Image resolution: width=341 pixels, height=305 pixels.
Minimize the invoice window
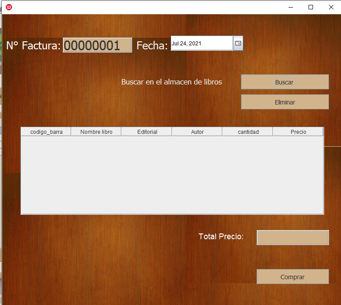coord(291,7)
